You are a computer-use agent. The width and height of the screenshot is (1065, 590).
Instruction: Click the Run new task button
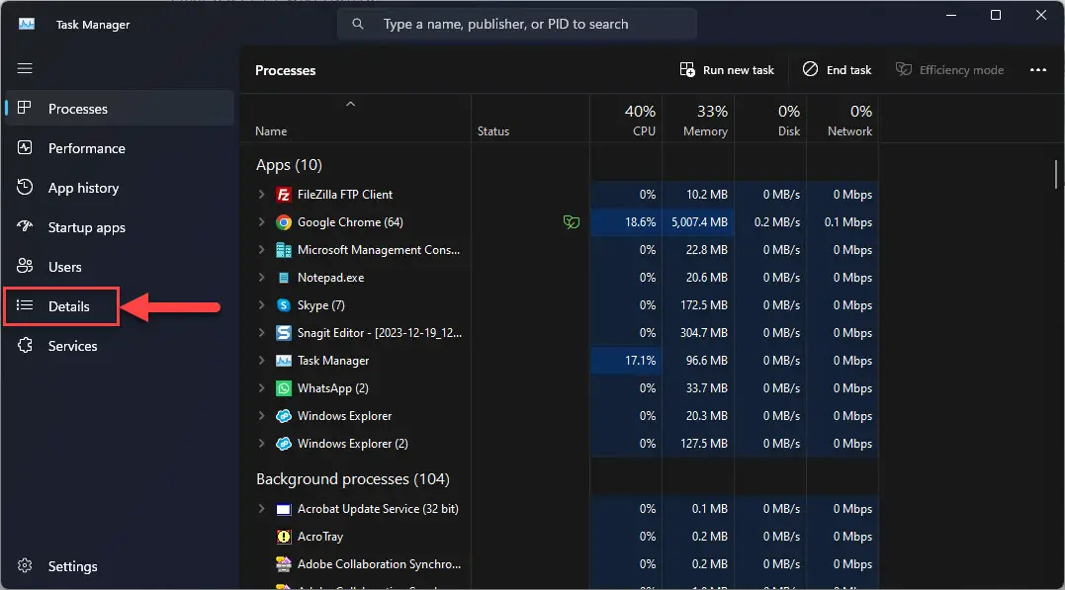(x=728, y=69)
